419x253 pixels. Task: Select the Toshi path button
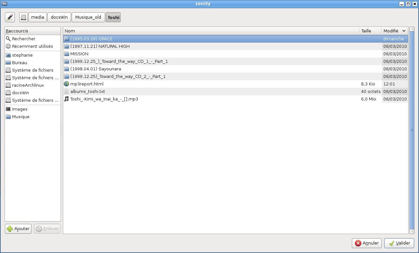click(x=113, y=17)
